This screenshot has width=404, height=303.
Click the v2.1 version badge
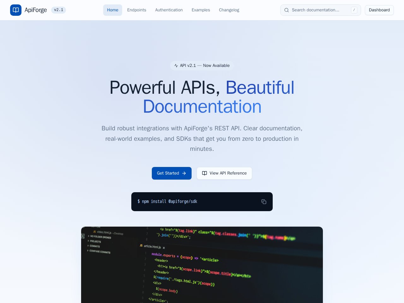pyautogui.click(x=58, y=10)
